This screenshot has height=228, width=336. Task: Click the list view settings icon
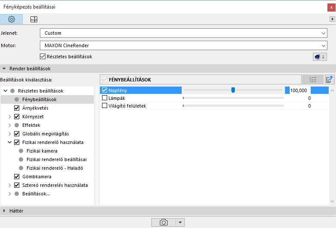click(313, 80)
